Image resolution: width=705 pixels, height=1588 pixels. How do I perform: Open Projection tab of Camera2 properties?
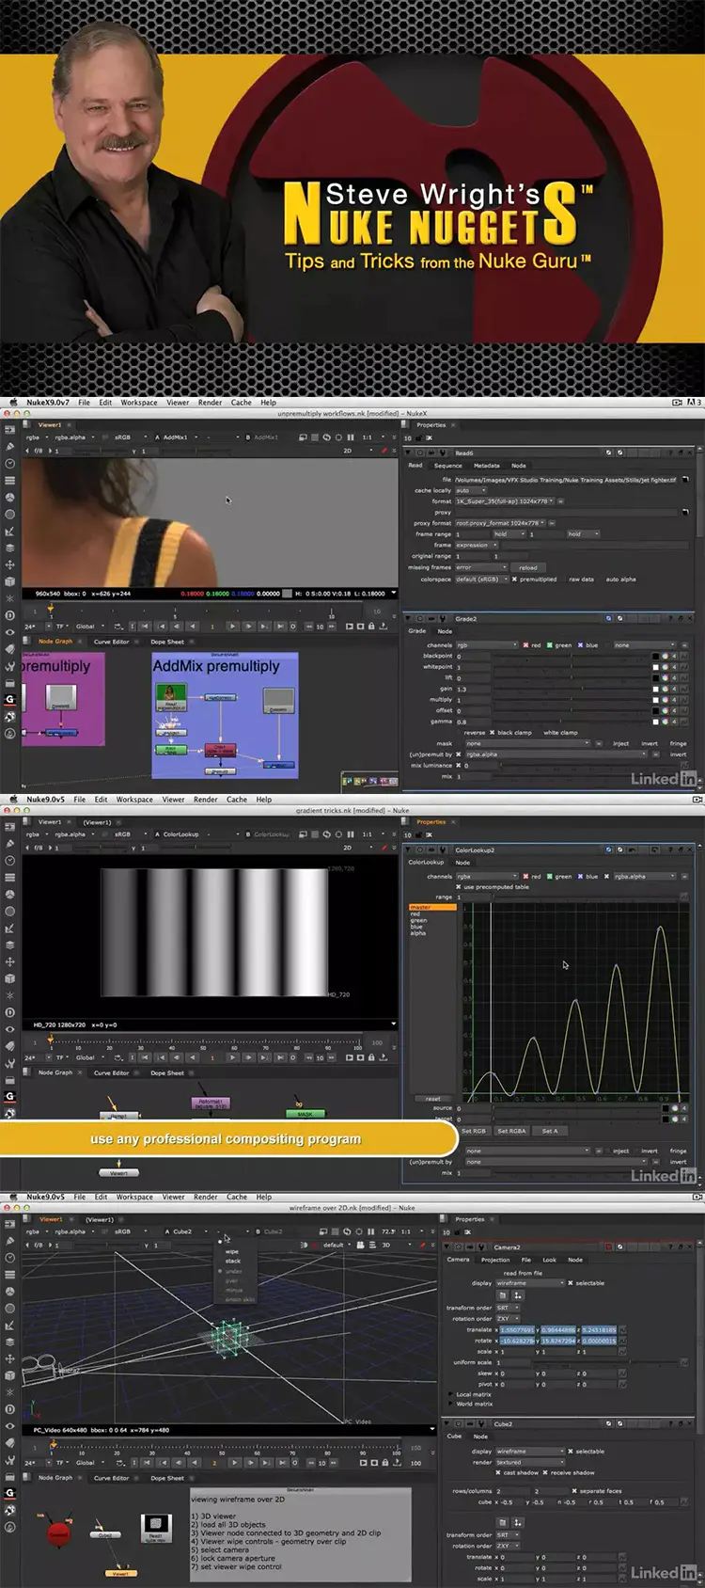(495, 1260)
